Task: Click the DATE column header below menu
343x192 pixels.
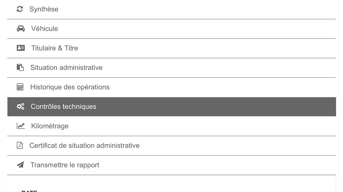Action: pyautogui.click(x=29, y=191)
